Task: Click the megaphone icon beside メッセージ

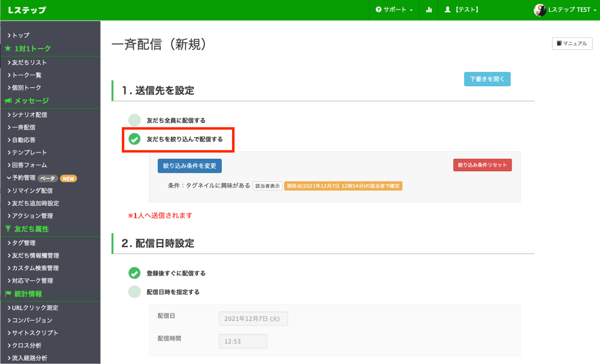Action: click(x=8, y=101)
